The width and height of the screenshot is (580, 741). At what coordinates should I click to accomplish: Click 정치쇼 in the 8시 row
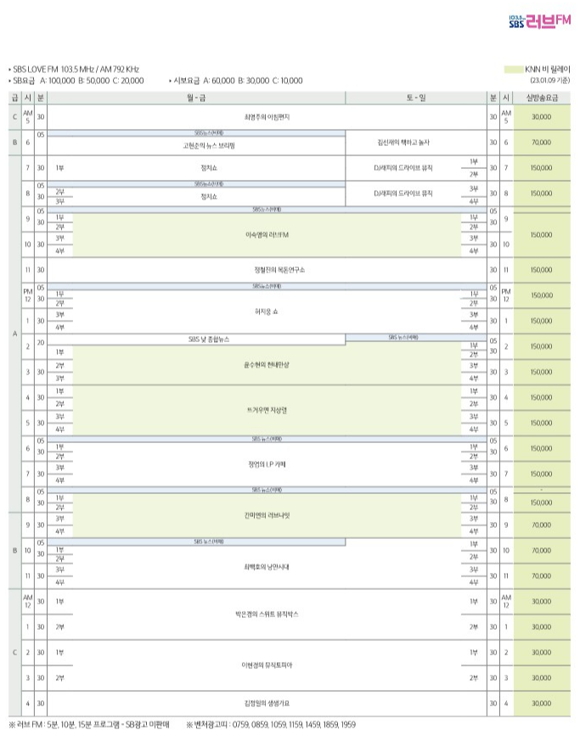point(209,196)
